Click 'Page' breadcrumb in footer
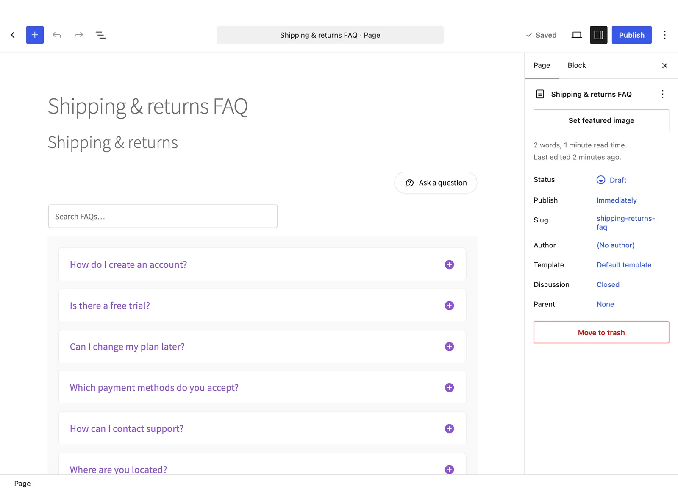Viewport: 678px width, 492px height. pyautogui.click(x=22, y=484)
